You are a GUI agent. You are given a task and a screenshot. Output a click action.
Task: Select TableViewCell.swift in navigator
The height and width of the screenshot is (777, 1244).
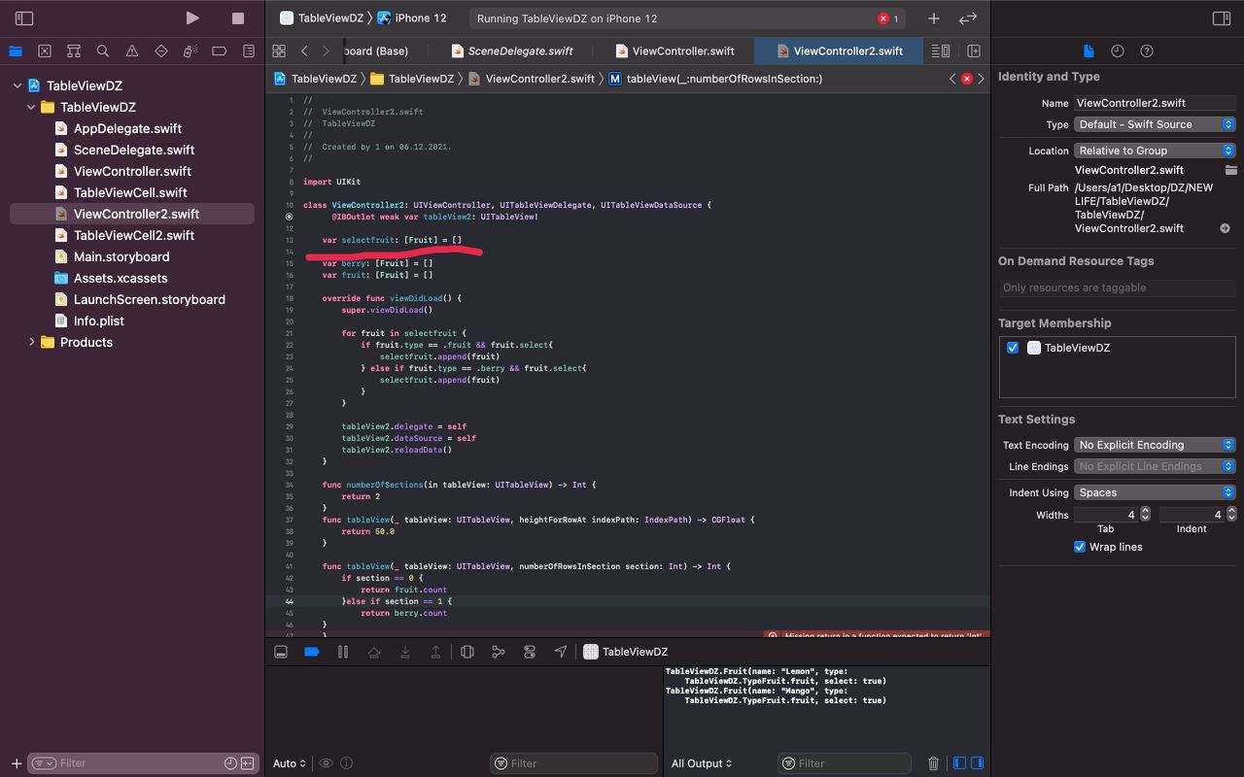click(x=132, y=192)
